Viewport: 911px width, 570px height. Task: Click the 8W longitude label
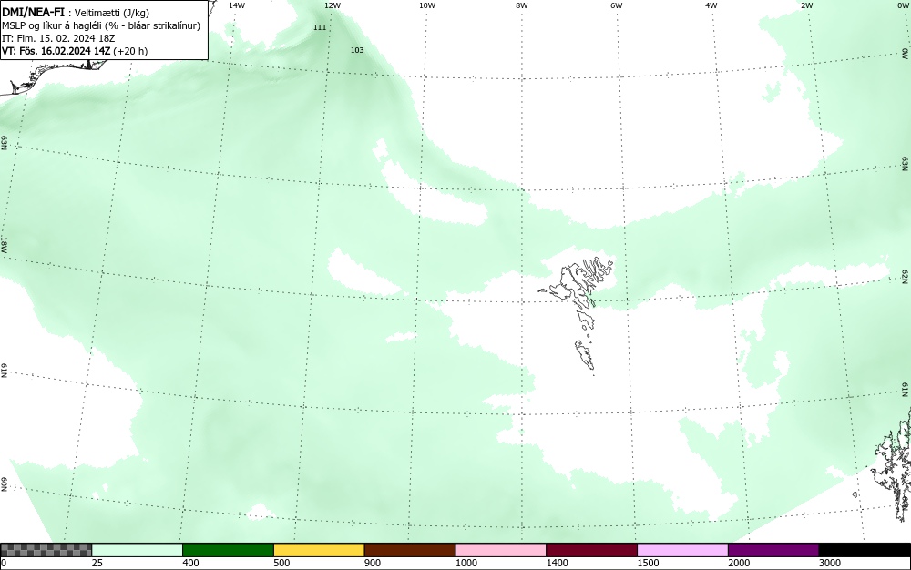click(x=521, y=5)
